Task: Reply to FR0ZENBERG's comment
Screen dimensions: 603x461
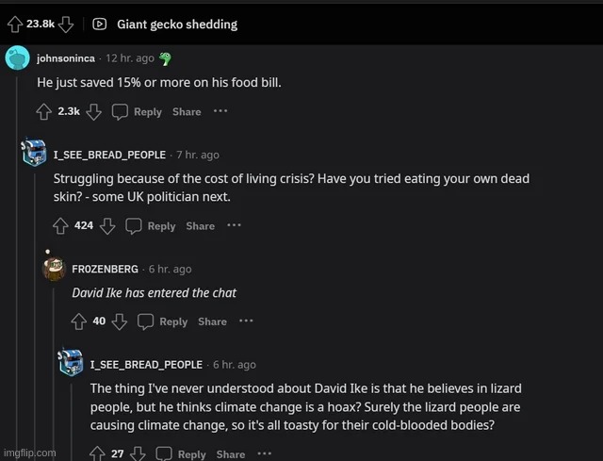Action: 164,321
